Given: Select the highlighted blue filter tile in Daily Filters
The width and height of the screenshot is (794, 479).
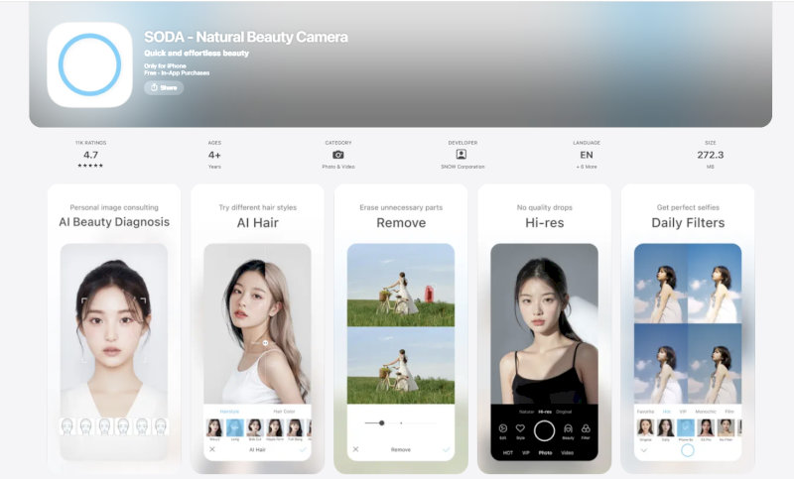Looking at the screenshot, I should tap(686, 427).
